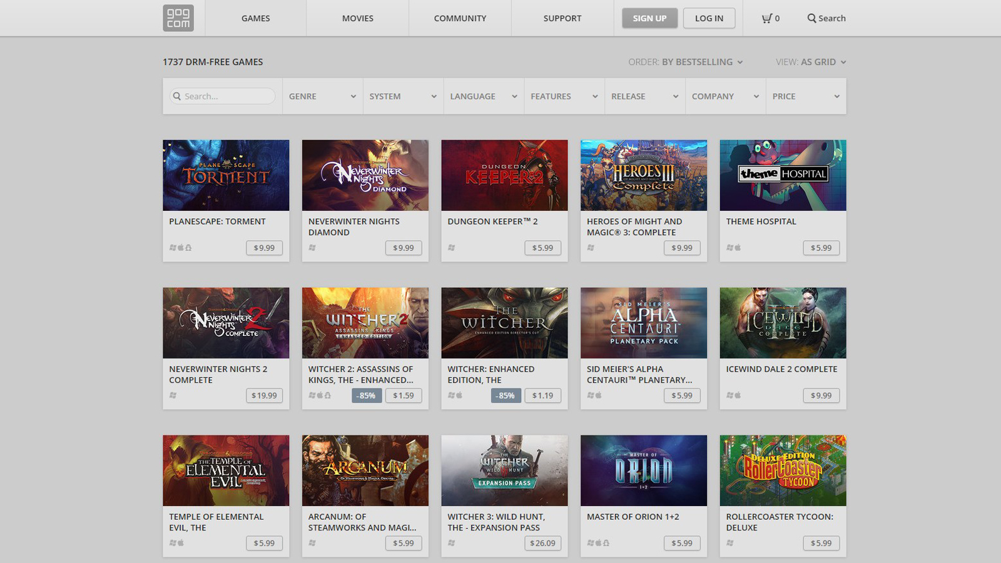Click the Windows icon under Arcanum
Image resolution: width=1001 pixels, height=563 pixels.
(x=312, y=543)
